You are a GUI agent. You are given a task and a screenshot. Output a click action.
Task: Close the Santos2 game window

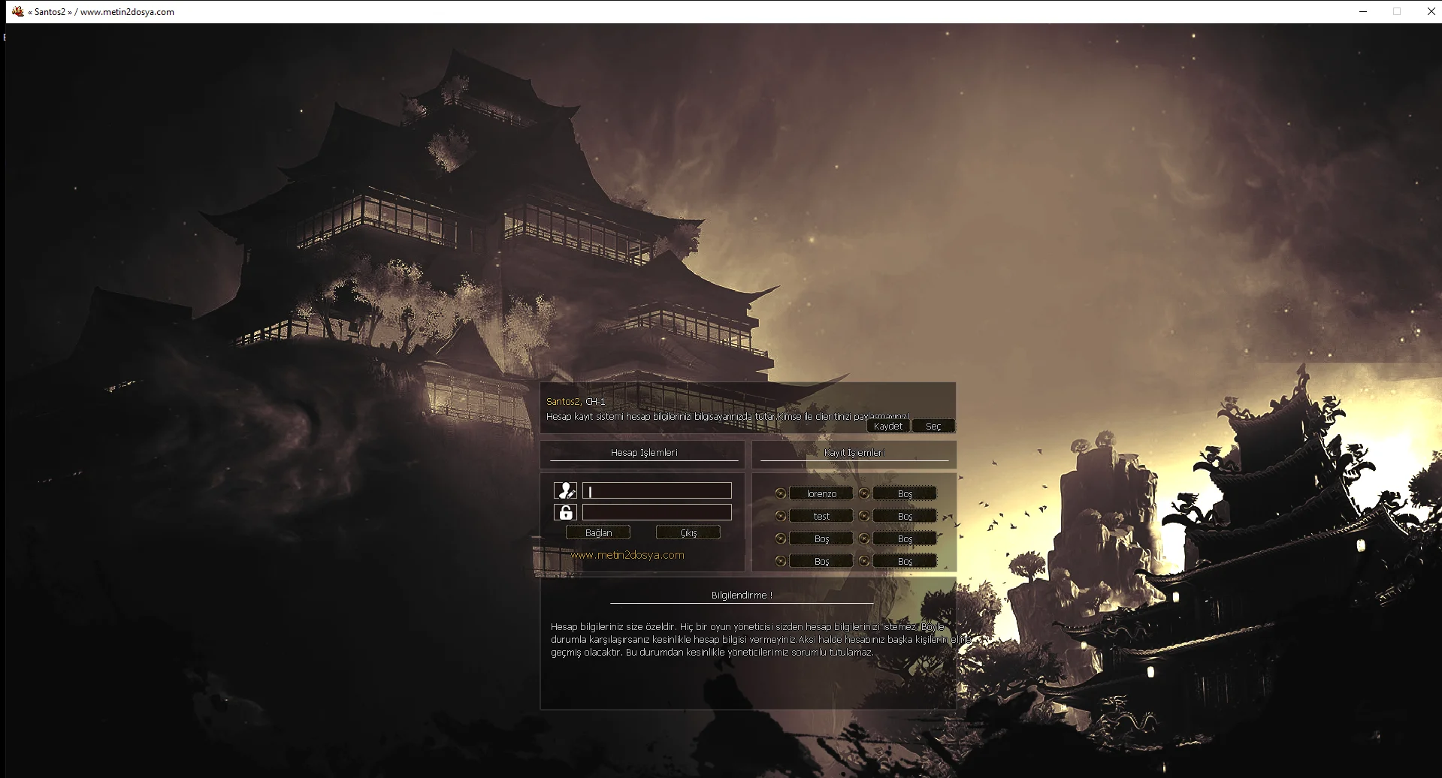coord(1431,11)
